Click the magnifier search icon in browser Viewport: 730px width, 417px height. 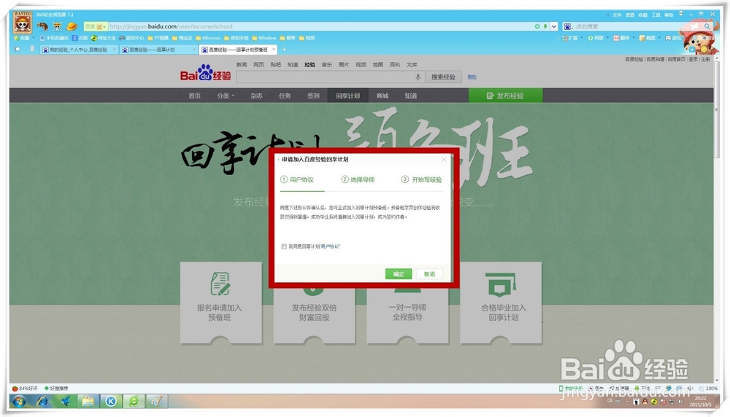707,26
